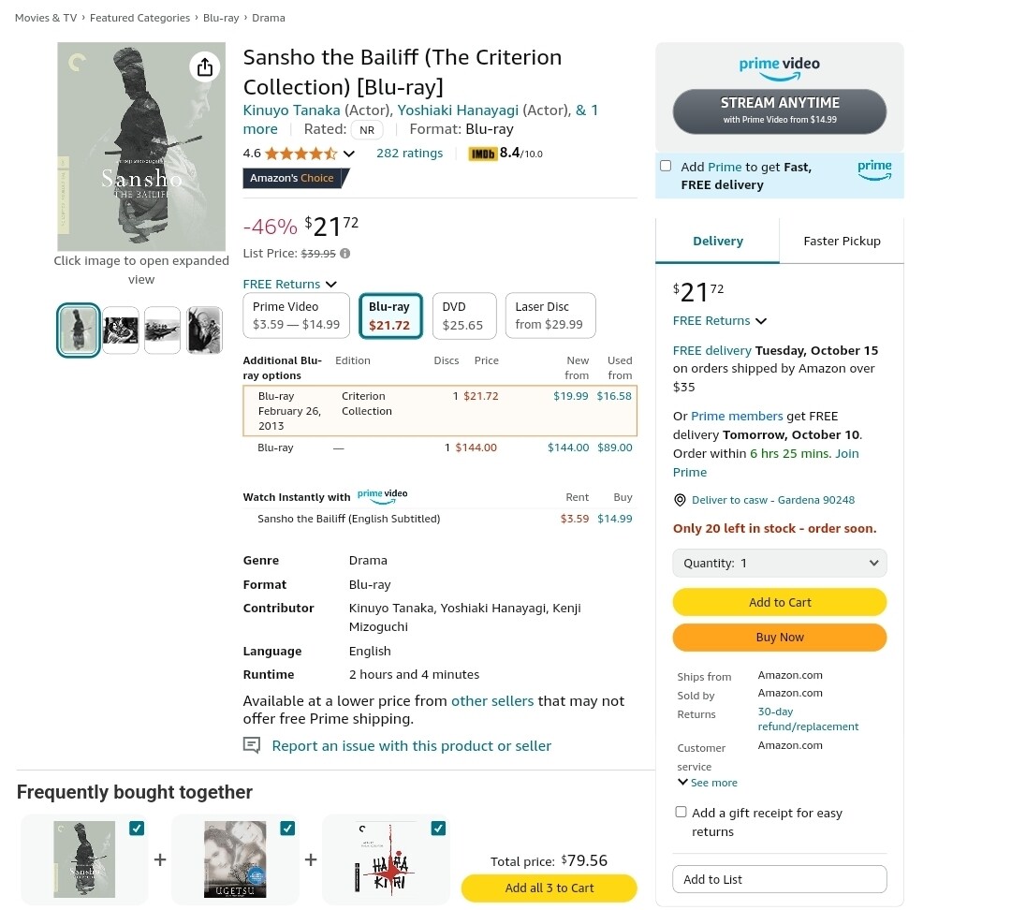Enable the Add Prime delivery checkbox
The height and width of the screenshot is (910, 1011).
666,166
